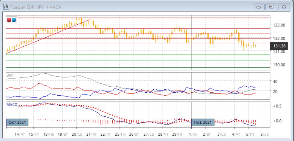Click the Нов 2021 month marker
Image resolution: width=294 pixels, height=141 pixels.
tap(203, 122)
